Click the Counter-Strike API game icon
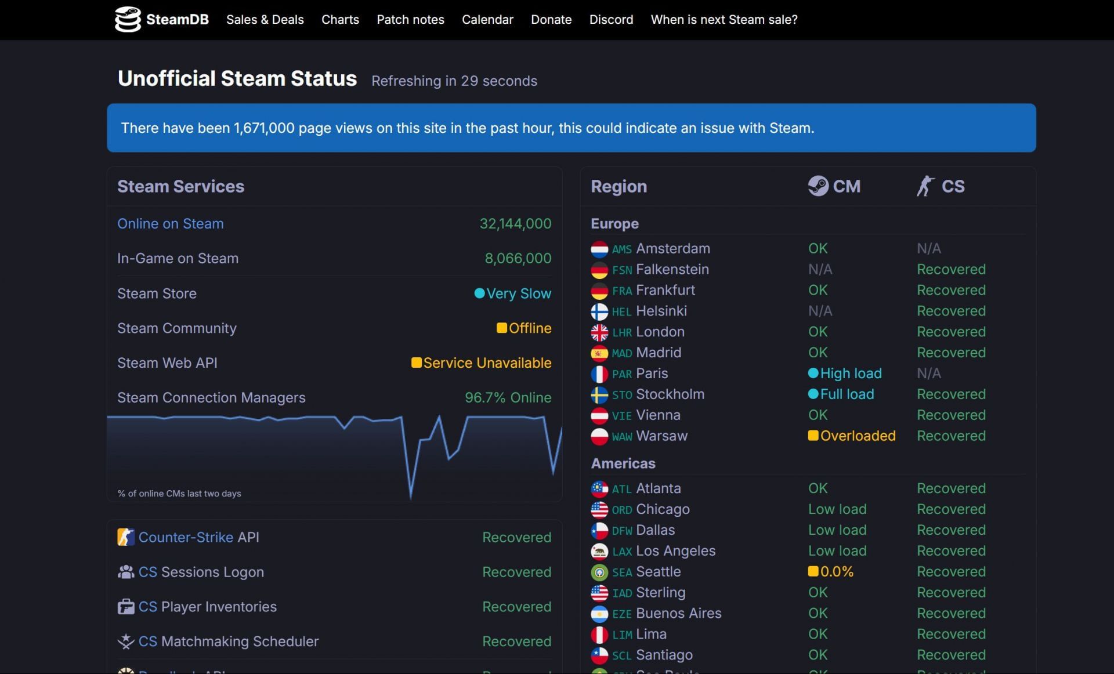 (x=126, y=537)
